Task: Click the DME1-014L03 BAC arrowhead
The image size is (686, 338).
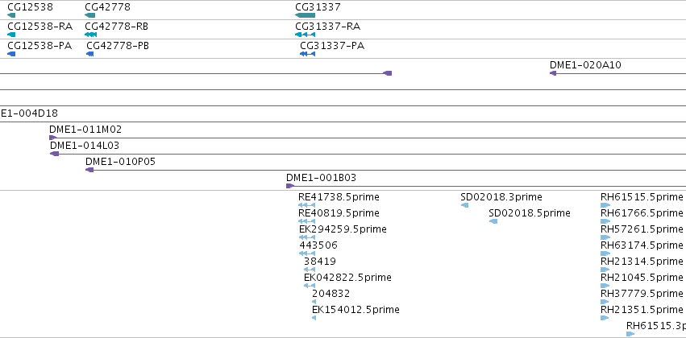Action: pos(55,154)
